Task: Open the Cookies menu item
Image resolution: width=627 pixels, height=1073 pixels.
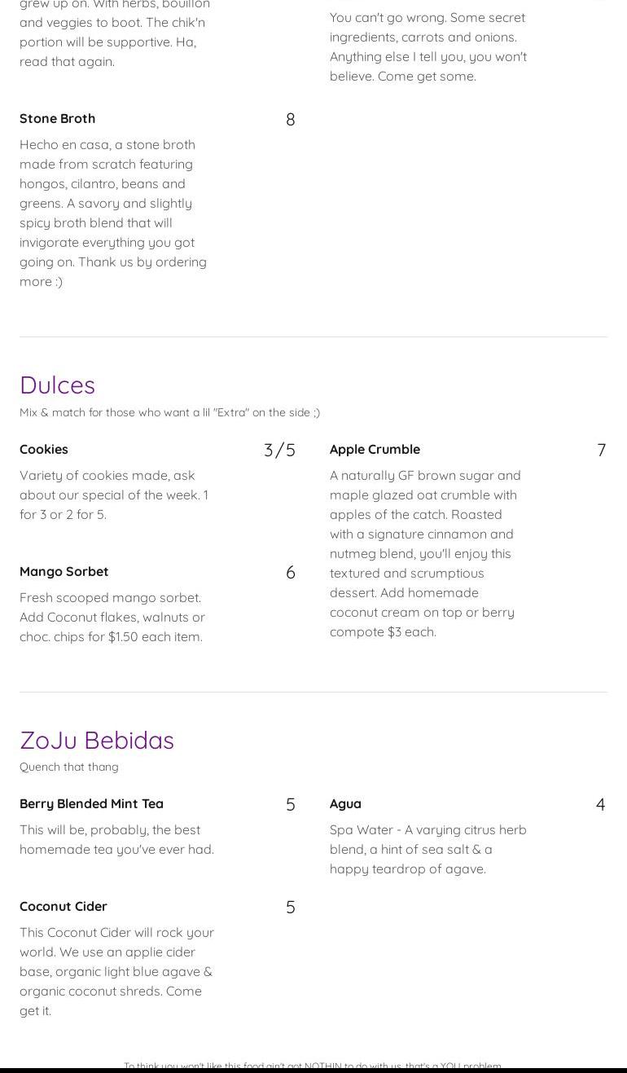Action: pos(44,449)
